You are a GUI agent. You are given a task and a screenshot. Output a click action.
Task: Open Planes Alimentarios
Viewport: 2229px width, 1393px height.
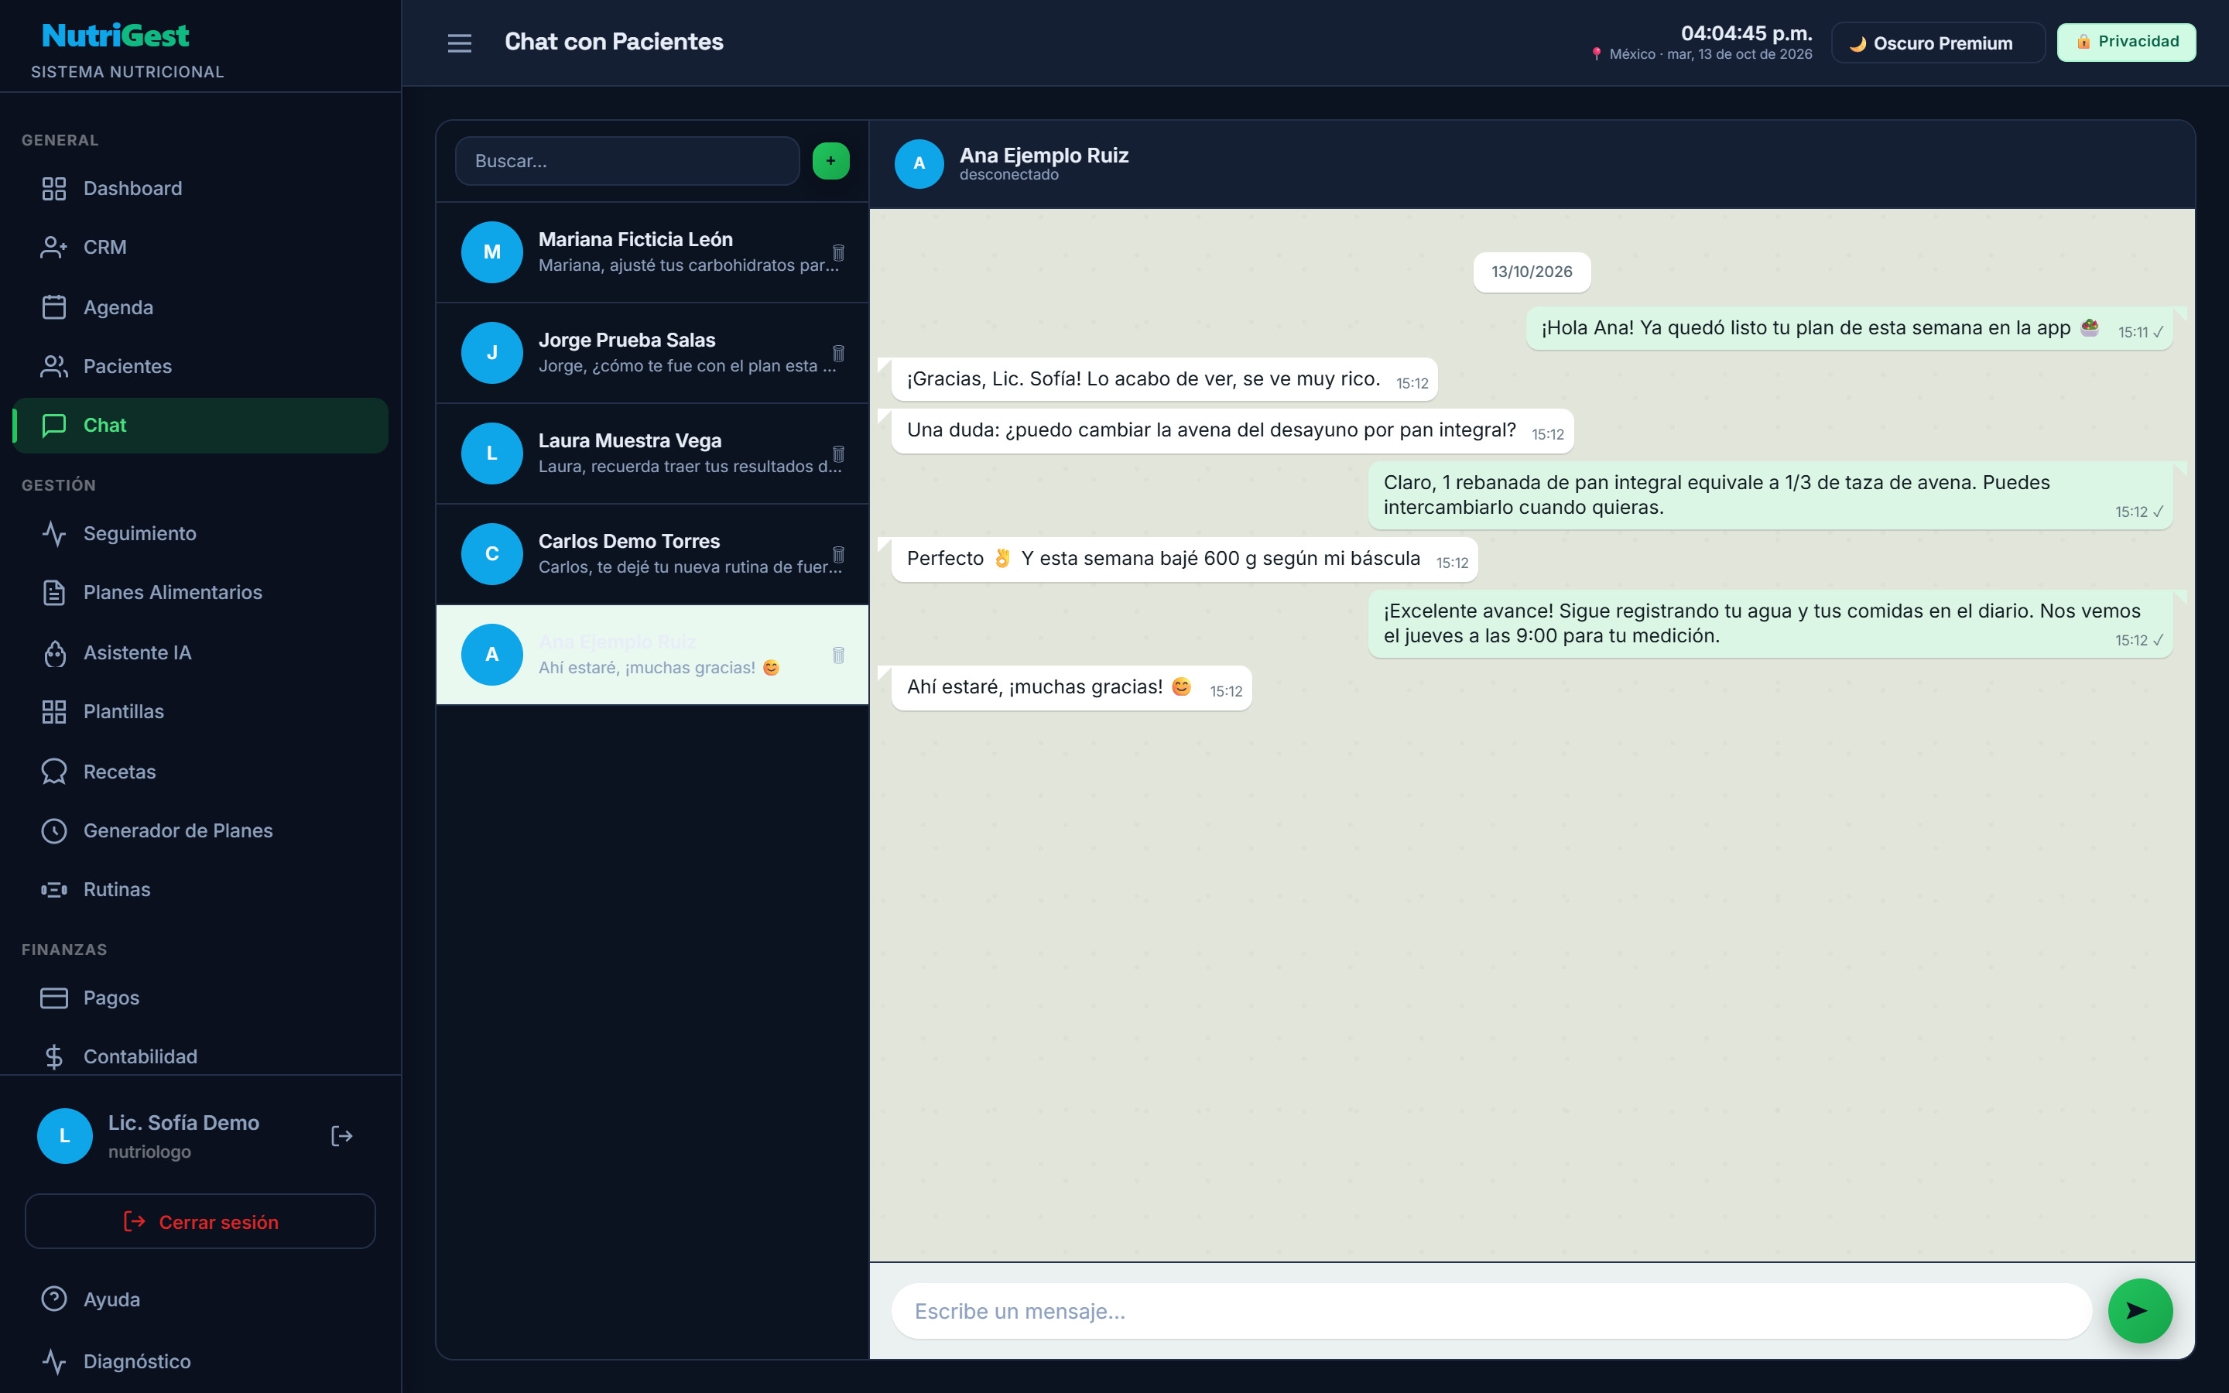coord(200,592)
